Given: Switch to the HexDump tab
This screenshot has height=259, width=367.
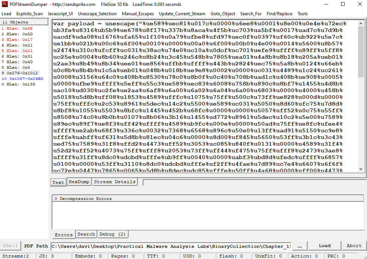Looking at the screenshot, I should [79, 182].
